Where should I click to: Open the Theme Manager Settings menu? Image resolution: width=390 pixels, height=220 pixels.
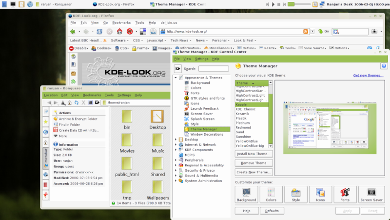point(201,59)
